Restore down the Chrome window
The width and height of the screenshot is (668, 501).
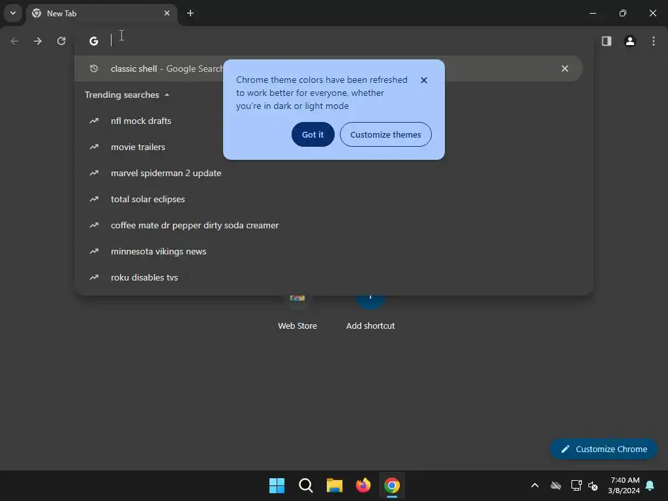point(623,13)
